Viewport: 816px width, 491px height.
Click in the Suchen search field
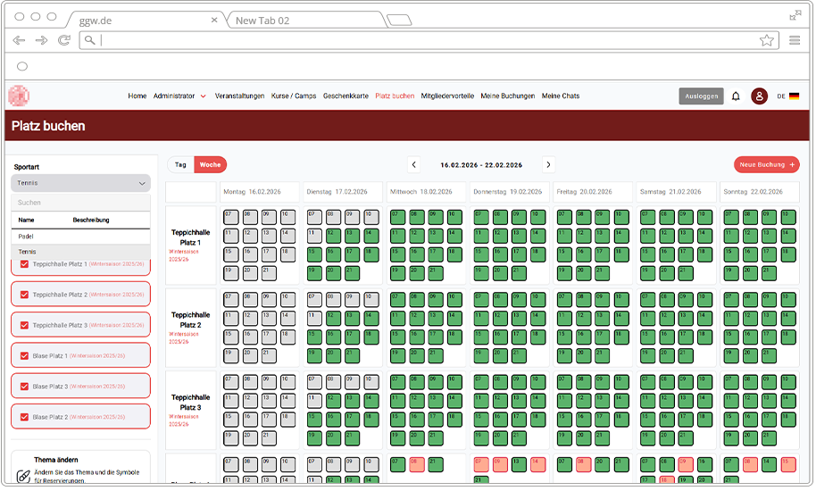coord(80,203)
